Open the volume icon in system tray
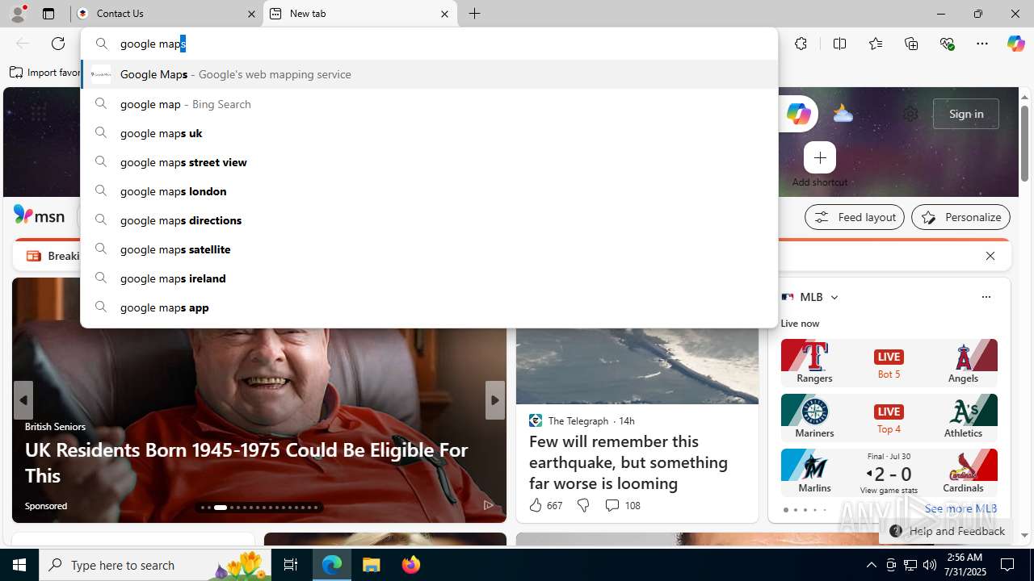The width and height of the screenshot is (1034, 581). click(x=929, y=565)
